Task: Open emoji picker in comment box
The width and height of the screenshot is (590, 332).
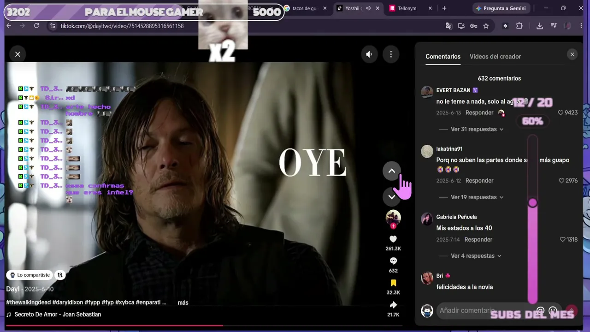Action: pyautogui.click(x=553, y=311)
